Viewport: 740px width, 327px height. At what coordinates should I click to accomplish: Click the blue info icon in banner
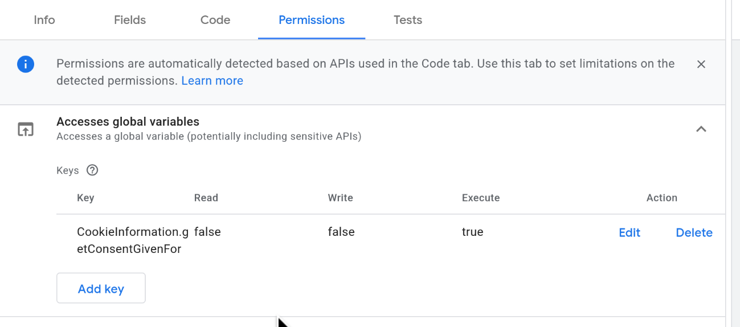(x=26, y=64)
